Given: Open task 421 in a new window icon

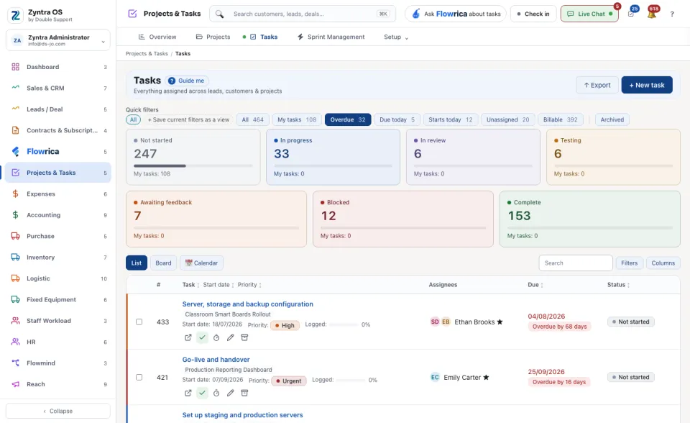Looking at the screenshot, I should click(188, 393).
